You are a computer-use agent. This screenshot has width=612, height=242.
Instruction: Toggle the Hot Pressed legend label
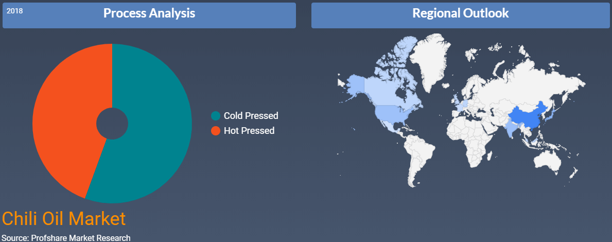[x=249, y=131]
